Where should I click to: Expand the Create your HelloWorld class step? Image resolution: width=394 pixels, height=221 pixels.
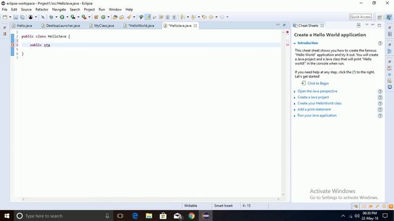[x=295, y=104]
